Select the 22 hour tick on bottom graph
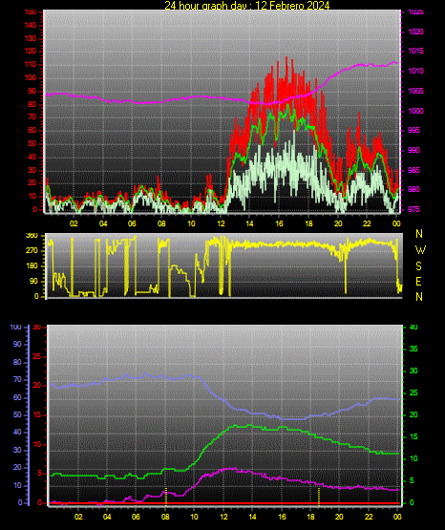 [369, 517]
